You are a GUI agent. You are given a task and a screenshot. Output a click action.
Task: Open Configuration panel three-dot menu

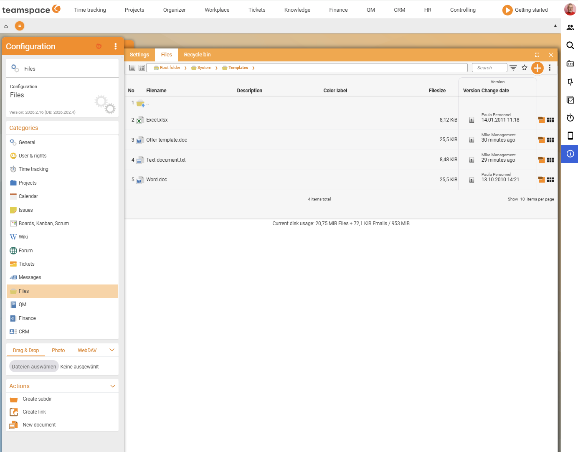pyautogui.click(x=116, y=46)
